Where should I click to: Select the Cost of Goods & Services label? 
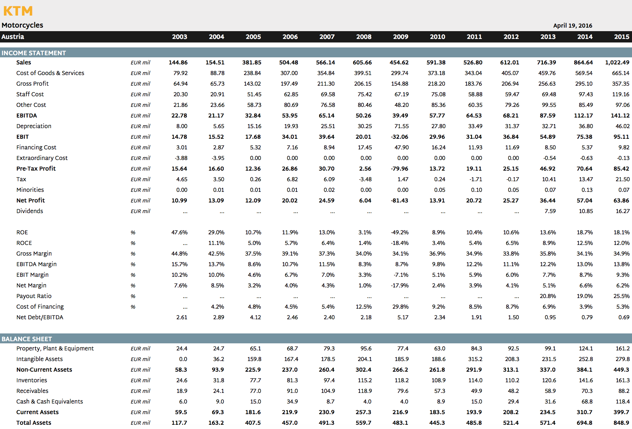[x=50, y=73]
